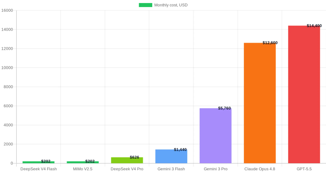
Task: Click the 16000 y-axis tick label
Action: point(7,10)
